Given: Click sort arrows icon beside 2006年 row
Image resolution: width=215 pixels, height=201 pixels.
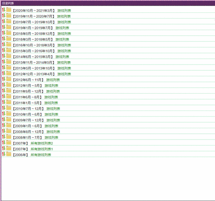Looking at the screenshot, I should click(x=4, y=154).
